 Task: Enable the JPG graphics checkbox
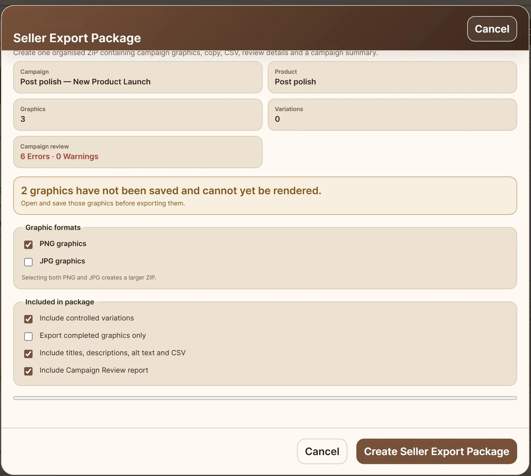coord(28,262)
